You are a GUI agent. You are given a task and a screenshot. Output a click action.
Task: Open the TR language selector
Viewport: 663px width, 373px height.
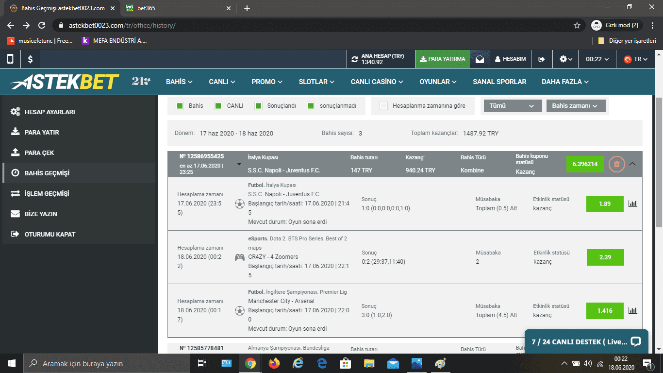[x=636, y=59]
